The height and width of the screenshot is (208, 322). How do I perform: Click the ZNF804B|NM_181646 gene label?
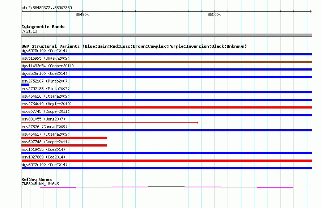point(40,184)
